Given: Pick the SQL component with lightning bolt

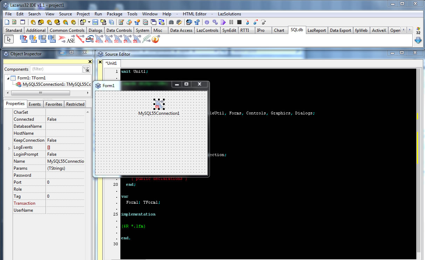Looking at the screenshot, I should click(x=33, y=39).
